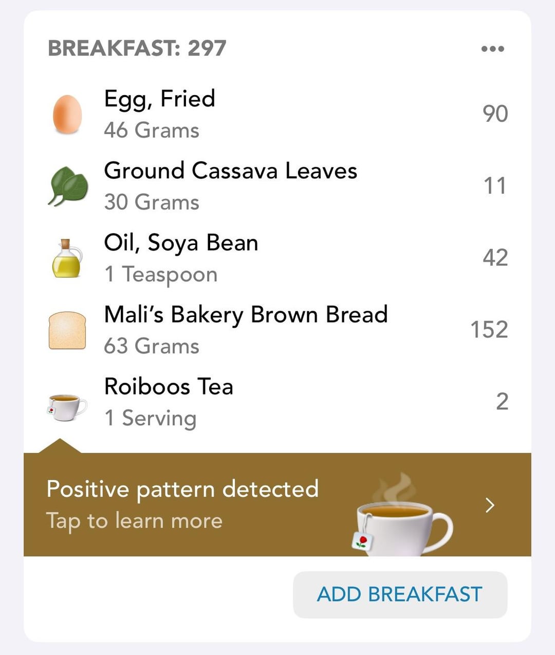Open the Egg, Fried entry
This screenshot has height=655, width=555.
277,114
